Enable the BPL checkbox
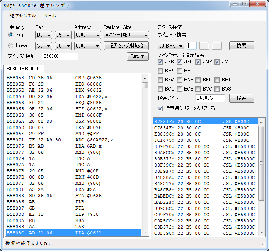 pyautogui.click(x=198, y=80)
